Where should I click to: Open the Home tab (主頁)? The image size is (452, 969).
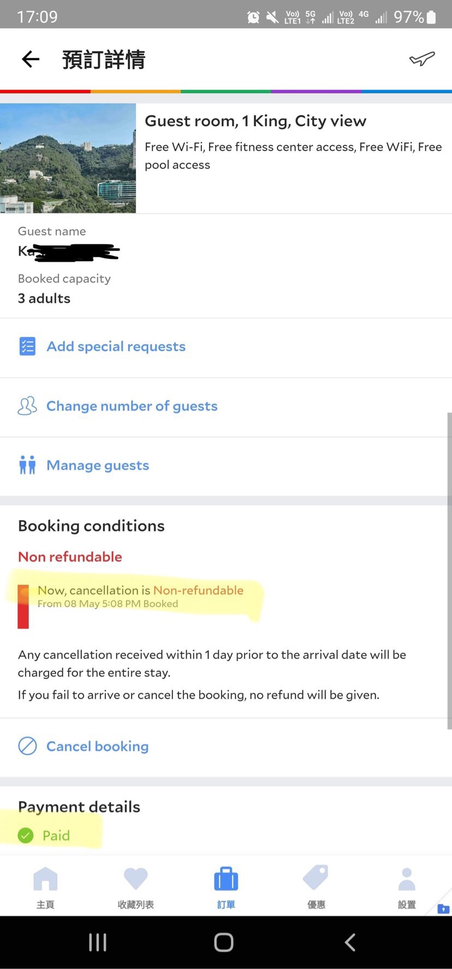[x=45, y=888]
